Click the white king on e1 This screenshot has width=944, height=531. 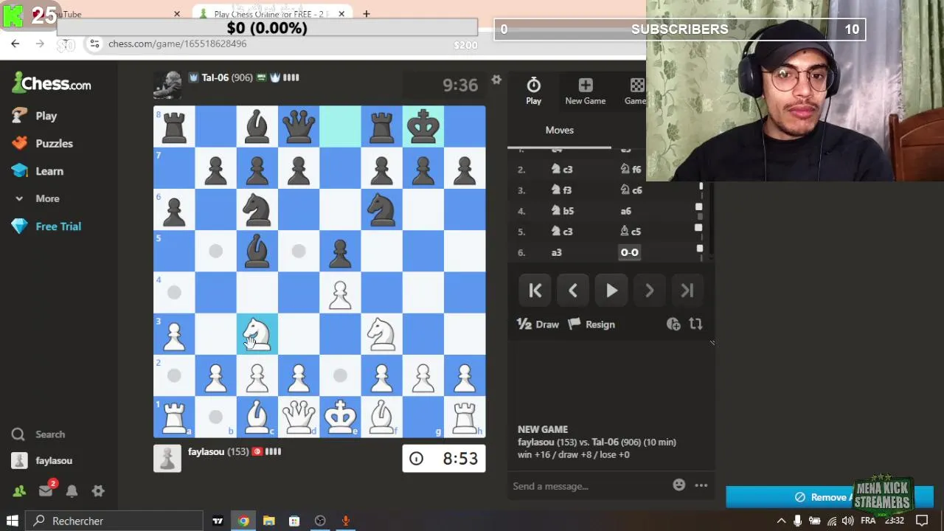click(340, 417)
